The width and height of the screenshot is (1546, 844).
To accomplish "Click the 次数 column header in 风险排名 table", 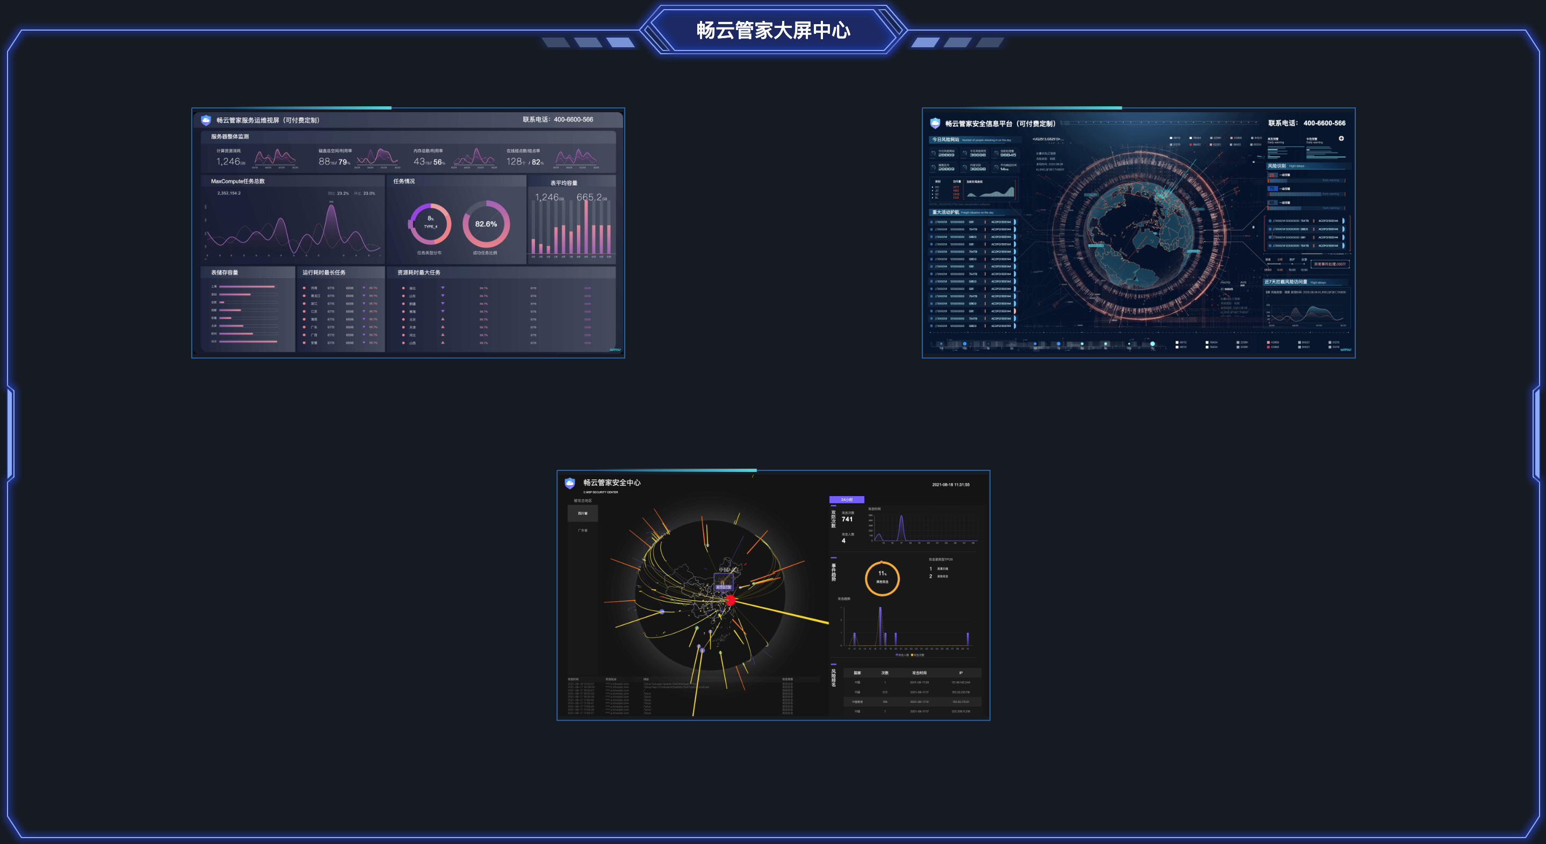I will point(885,673).
